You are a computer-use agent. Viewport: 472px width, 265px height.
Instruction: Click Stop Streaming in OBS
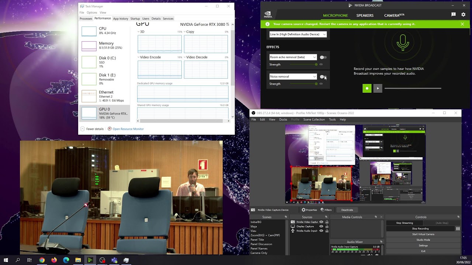[405, 223]
